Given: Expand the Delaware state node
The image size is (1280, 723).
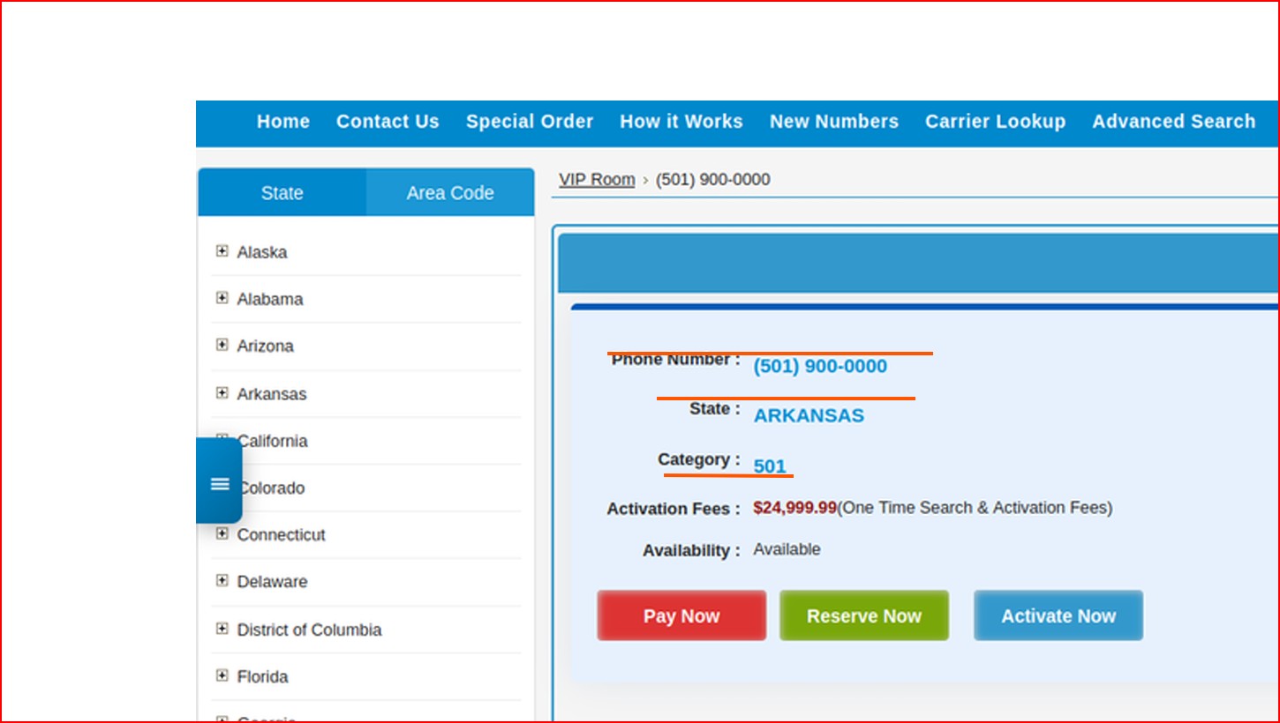Looking at the screenshot, I should (222, 580).
